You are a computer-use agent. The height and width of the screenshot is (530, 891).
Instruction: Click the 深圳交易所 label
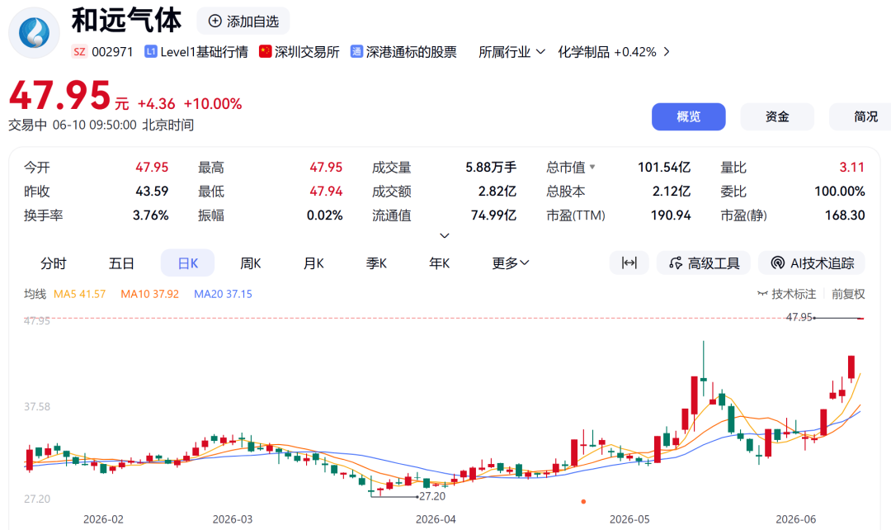307,52
